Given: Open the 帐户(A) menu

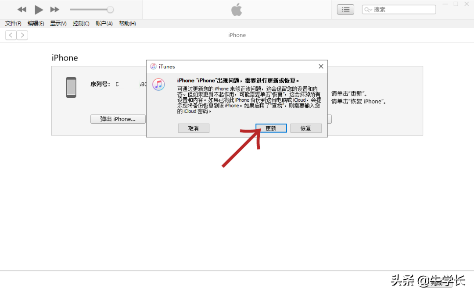Looking at the screenshot, I should point(104,24).
